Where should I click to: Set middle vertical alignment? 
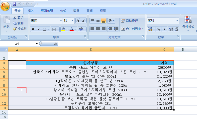tap(98, 20)
